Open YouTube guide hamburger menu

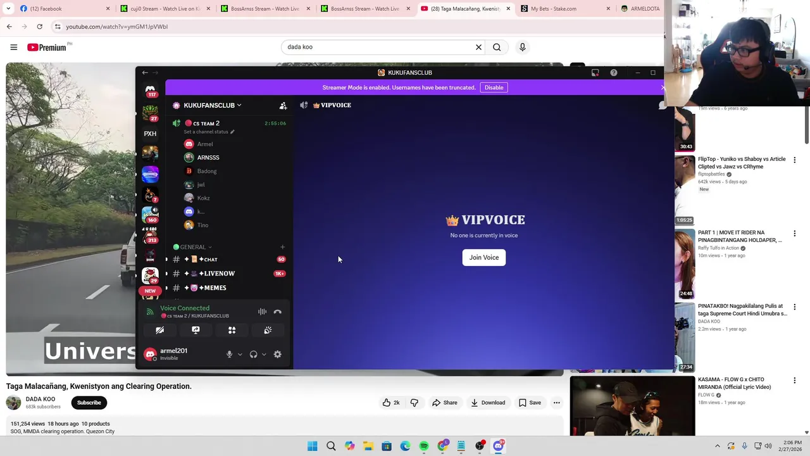coord(13,47)
